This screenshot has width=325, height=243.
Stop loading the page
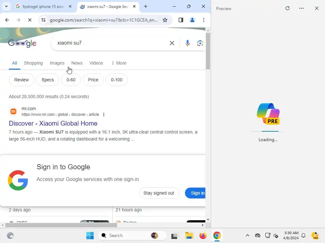[x=30, y=20]
